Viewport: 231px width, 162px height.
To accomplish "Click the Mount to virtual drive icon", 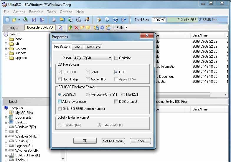I will (79, 19).
